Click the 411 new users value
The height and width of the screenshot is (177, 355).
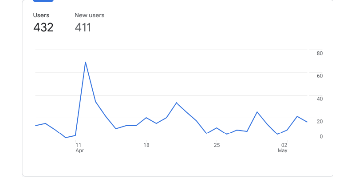click(x=83, y=27)
